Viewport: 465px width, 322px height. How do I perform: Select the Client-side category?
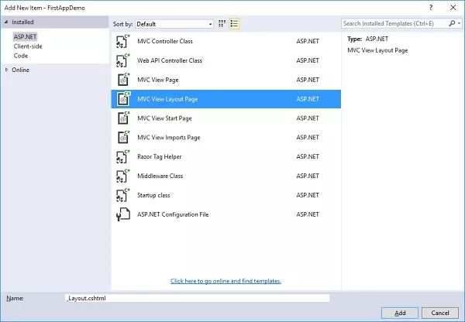coord(28,46)
